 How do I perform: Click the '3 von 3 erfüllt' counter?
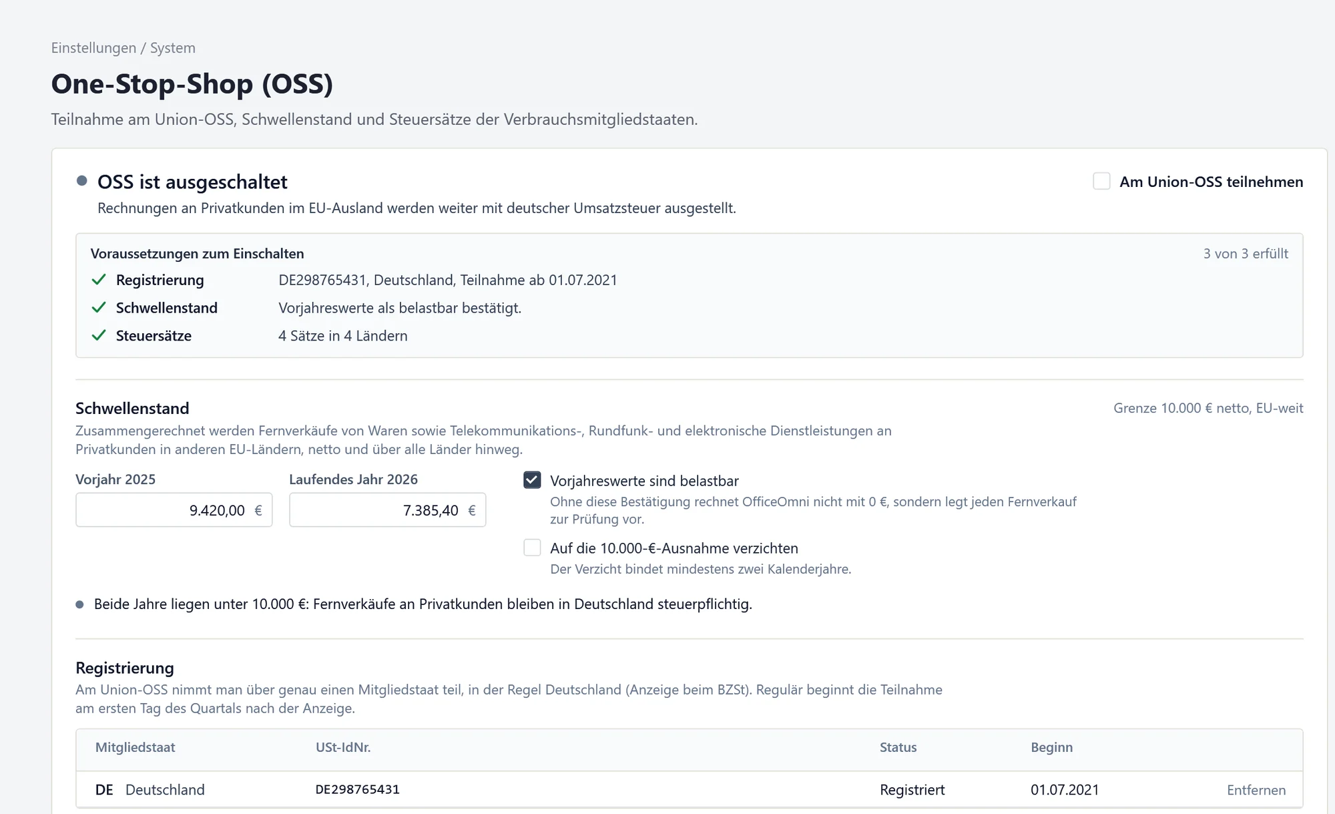(1246, 254)
